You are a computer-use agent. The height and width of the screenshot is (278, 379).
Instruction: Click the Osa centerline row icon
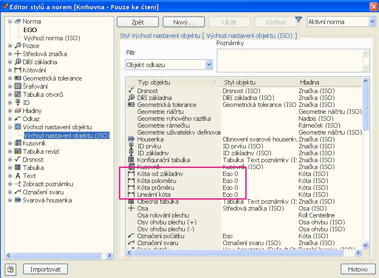pyautogui.click(x=131, y=208)
